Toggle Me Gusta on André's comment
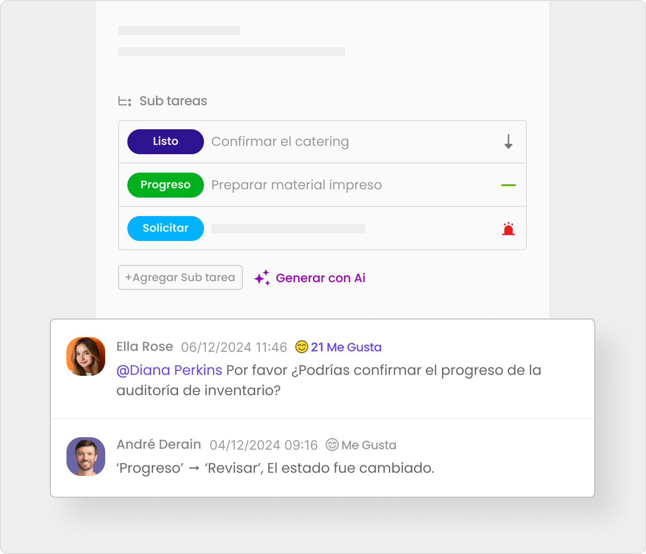 pyautogui.click(x=369, y=445)
